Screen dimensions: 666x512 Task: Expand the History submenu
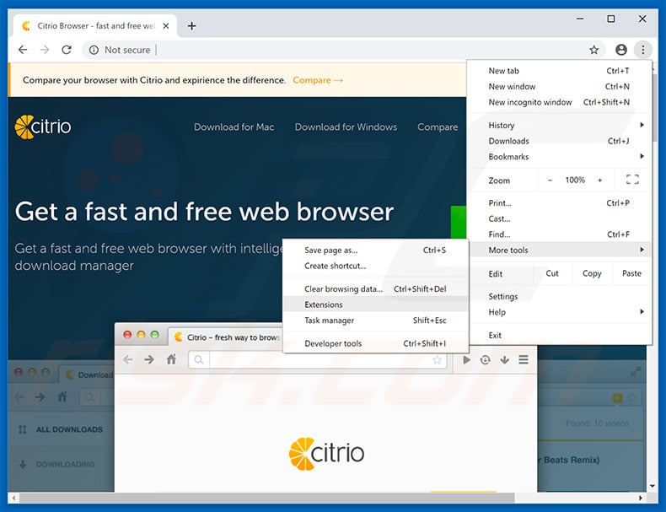click(x=559, y=126)
